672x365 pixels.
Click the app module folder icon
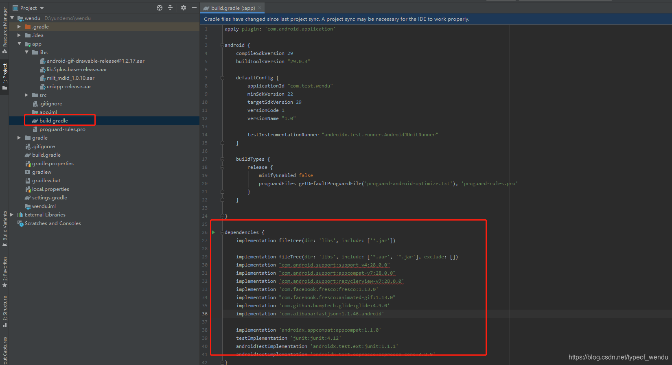point(28,44)
